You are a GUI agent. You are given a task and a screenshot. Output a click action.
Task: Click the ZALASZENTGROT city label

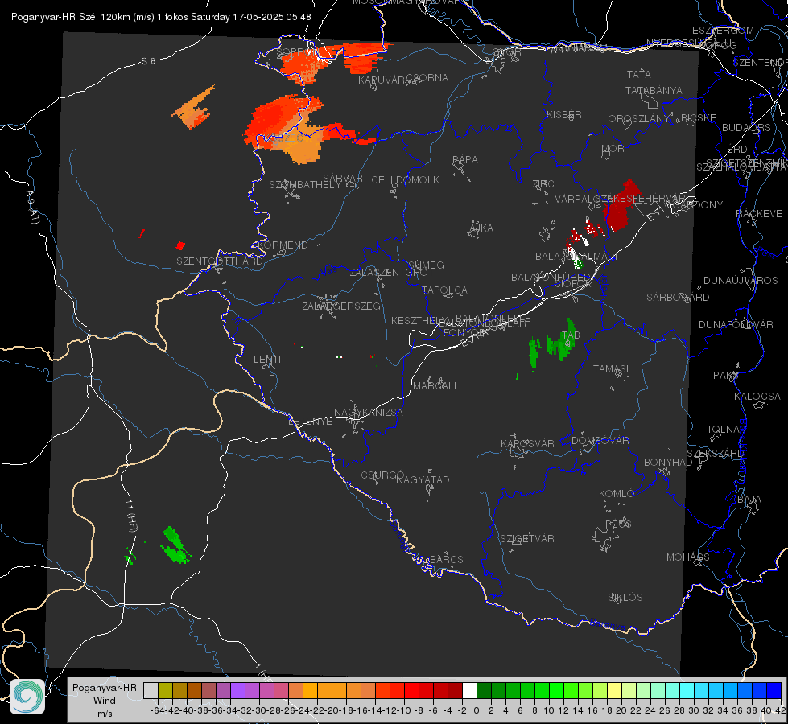click(391, 273)
